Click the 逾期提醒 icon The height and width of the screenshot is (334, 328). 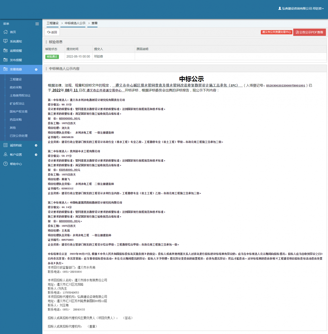(x=5, y=50)
